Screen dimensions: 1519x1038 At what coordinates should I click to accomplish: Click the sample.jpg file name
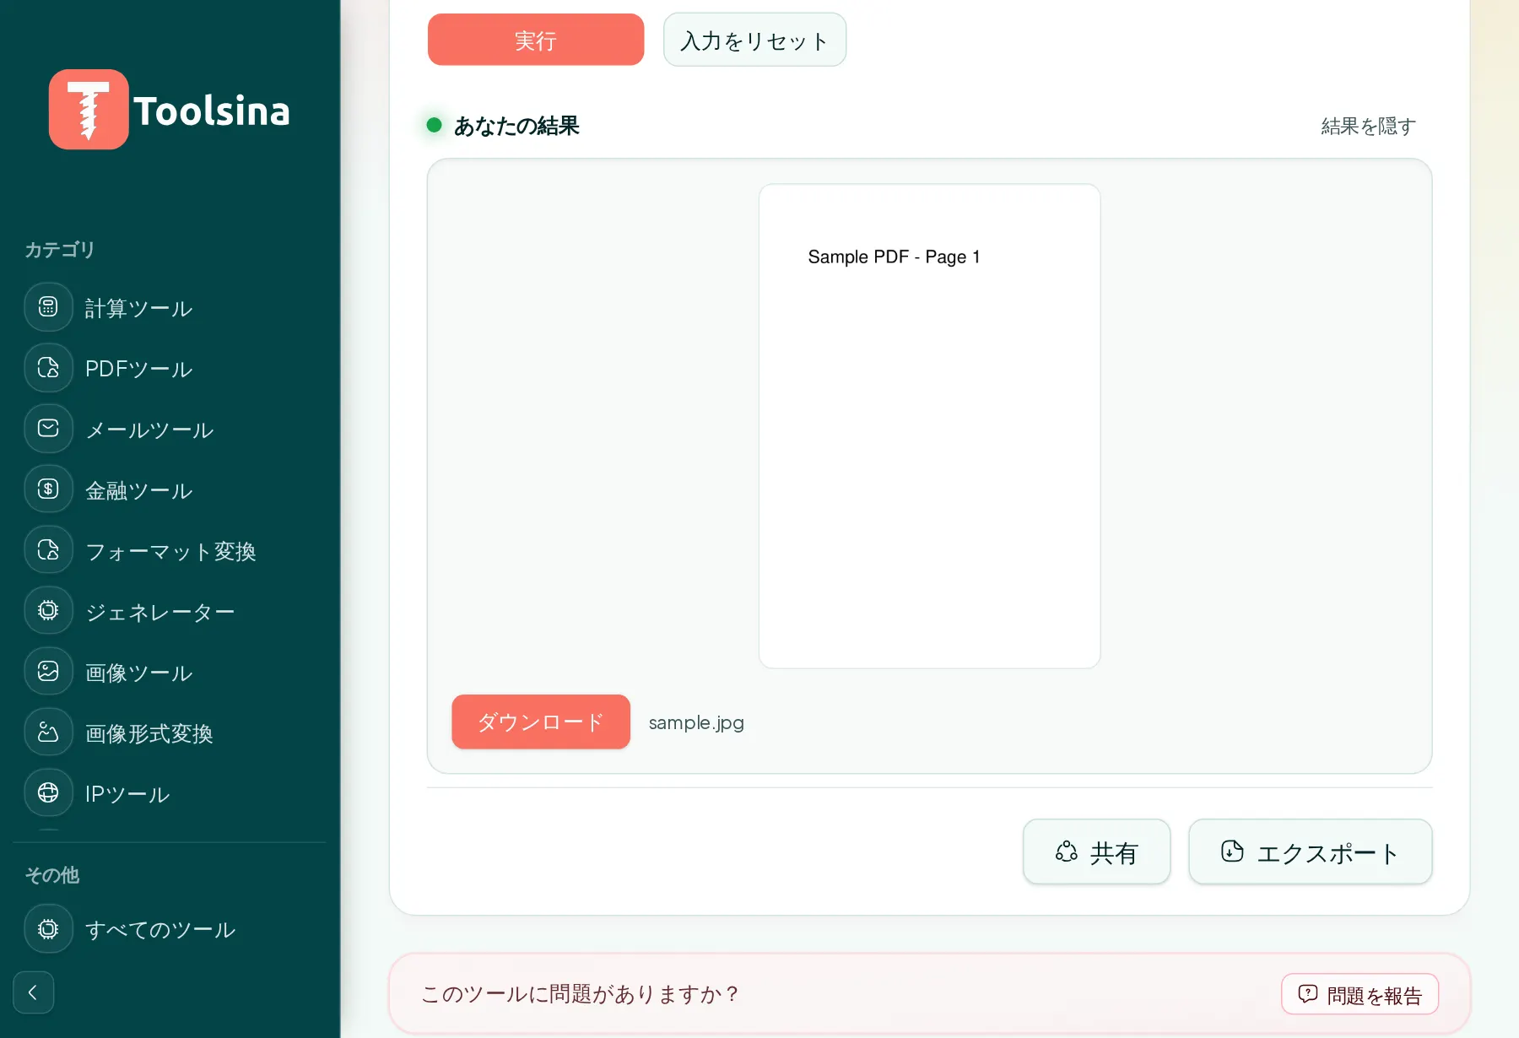696,722
